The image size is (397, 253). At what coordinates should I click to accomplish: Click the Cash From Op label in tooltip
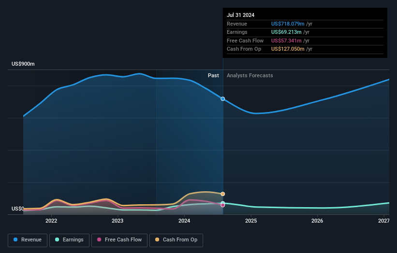244,49
